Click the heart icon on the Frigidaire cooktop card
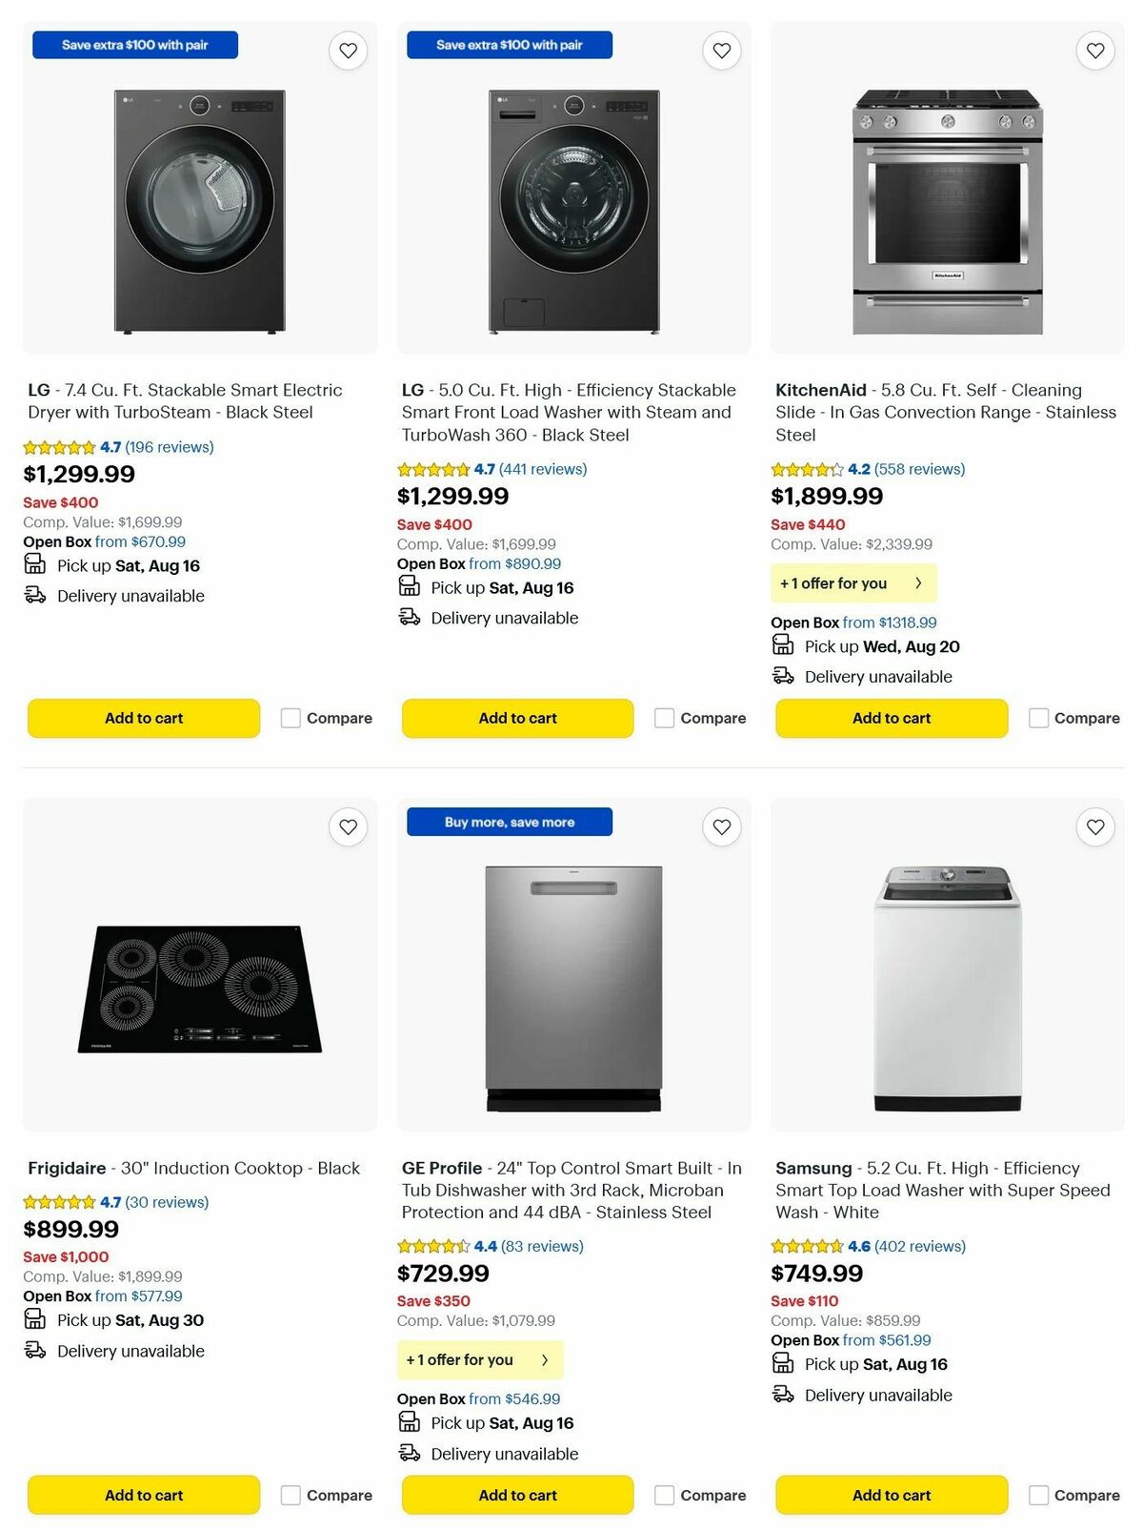 [348, 827]
